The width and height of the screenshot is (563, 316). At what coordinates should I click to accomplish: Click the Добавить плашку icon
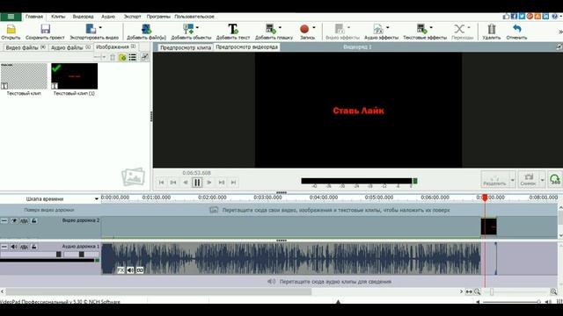270,29
